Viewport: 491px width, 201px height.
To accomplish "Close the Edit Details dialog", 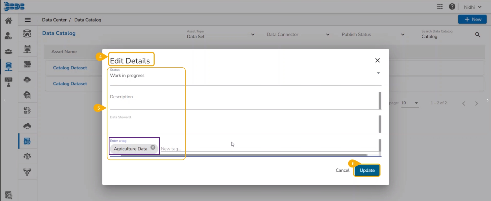I will [x=377, y=60].
